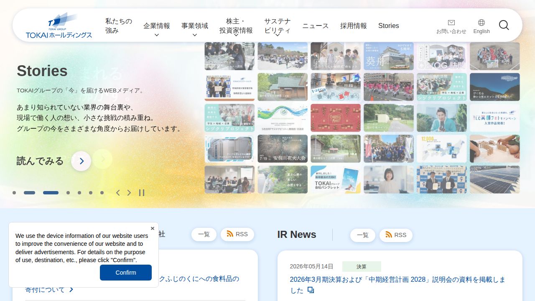The height and width of the screenshot is (301, 535).
Task: Go to previous carousel slide arrow
Action: point(118,193)
